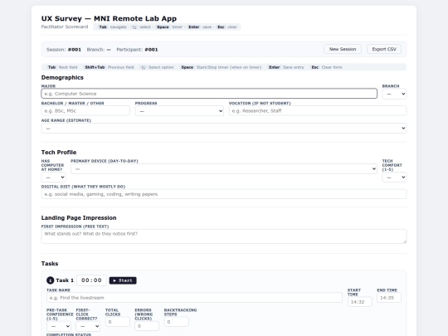This screenshot has height=336, width=448.
Task: Click the Task Name input field
Action: pyautogui.click(x=194, y=298)
